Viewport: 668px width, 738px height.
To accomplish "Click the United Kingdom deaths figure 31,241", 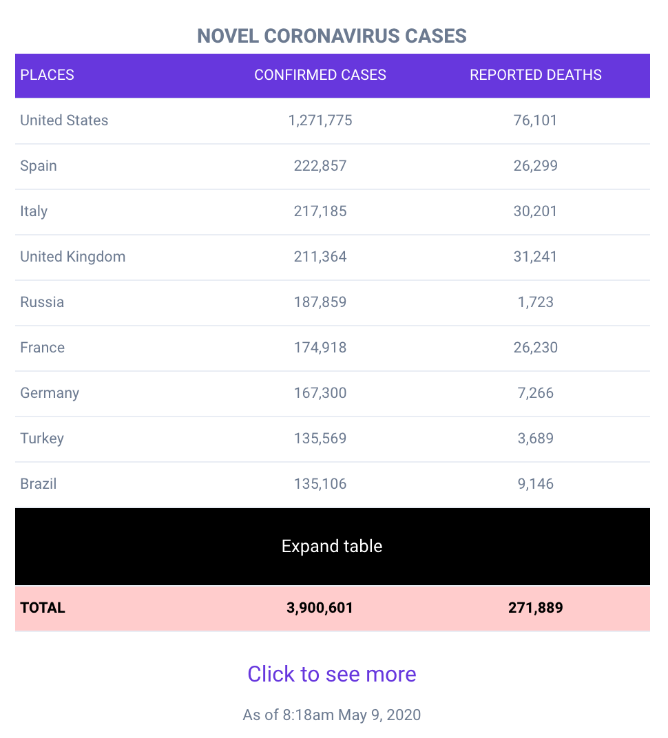I will 535,257.
